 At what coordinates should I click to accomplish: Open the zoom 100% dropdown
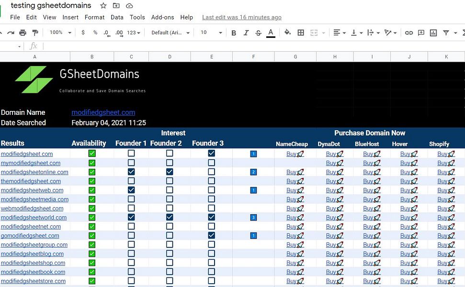click(60, 32)
